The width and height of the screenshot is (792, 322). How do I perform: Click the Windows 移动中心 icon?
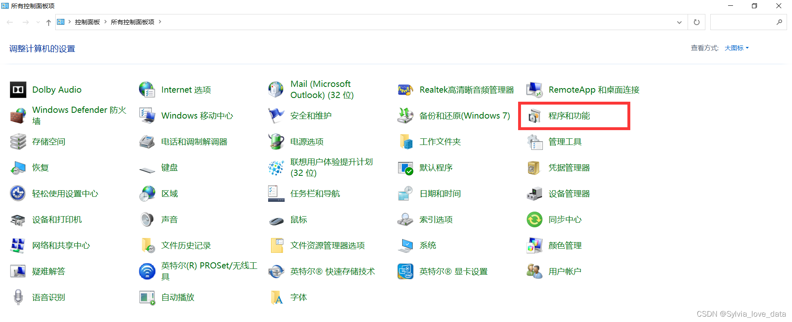click(147, 116)
